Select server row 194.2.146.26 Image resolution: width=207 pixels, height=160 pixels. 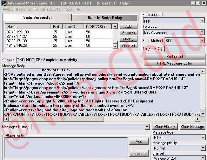click(59, 45)
